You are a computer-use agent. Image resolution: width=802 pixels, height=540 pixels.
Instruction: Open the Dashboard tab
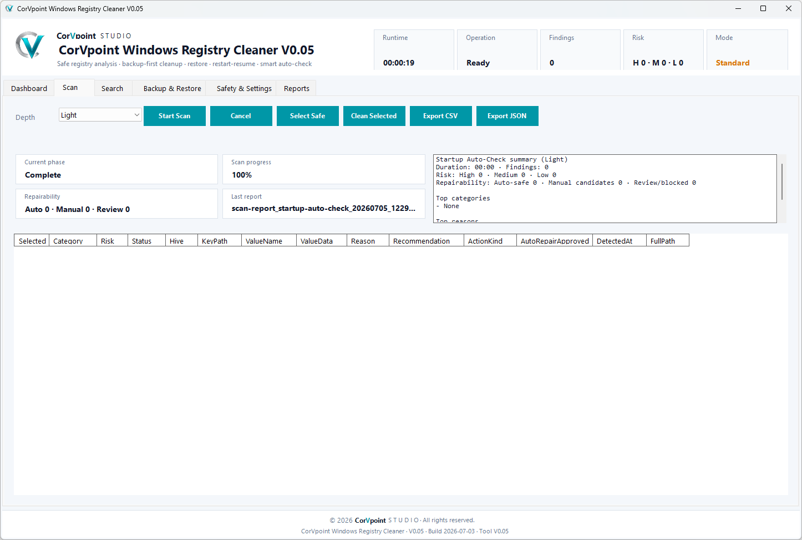(29, 88)
